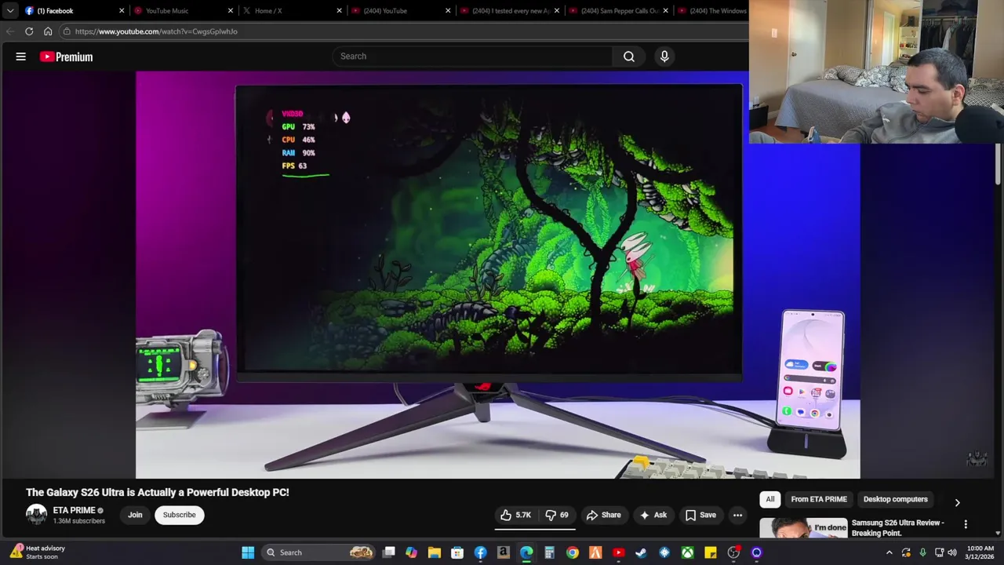Click the YouTube search magnifier button
This screenshot has width=1004, height=565.
[629, 56]
